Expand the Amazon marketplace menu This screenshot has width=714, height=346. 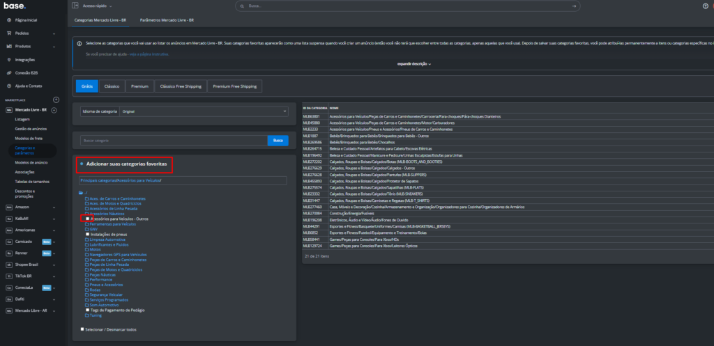point(55,207)
